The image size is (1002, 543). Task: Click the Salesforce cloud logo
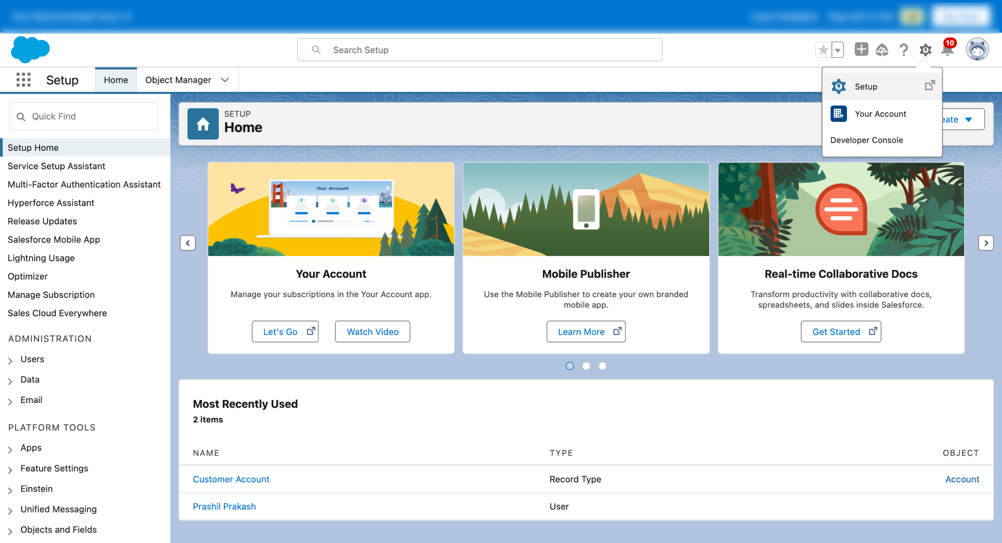click(x=30, y=50)
